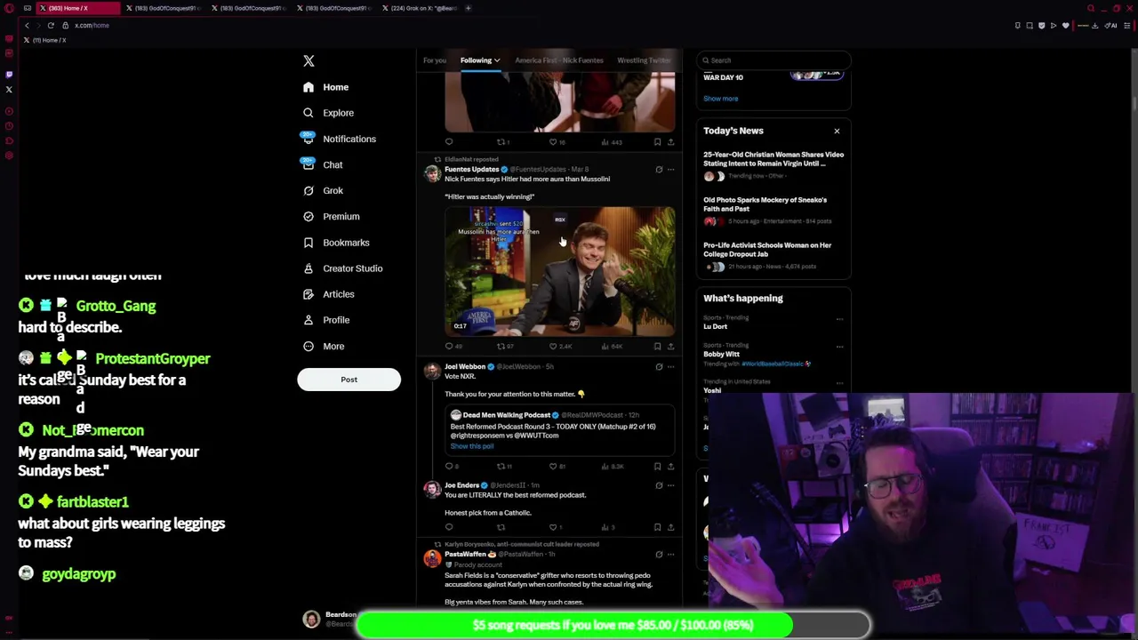Viewport: 1138px width, 640px height.
Task: Open more options on Joel Webbon post
Action: 671,367
